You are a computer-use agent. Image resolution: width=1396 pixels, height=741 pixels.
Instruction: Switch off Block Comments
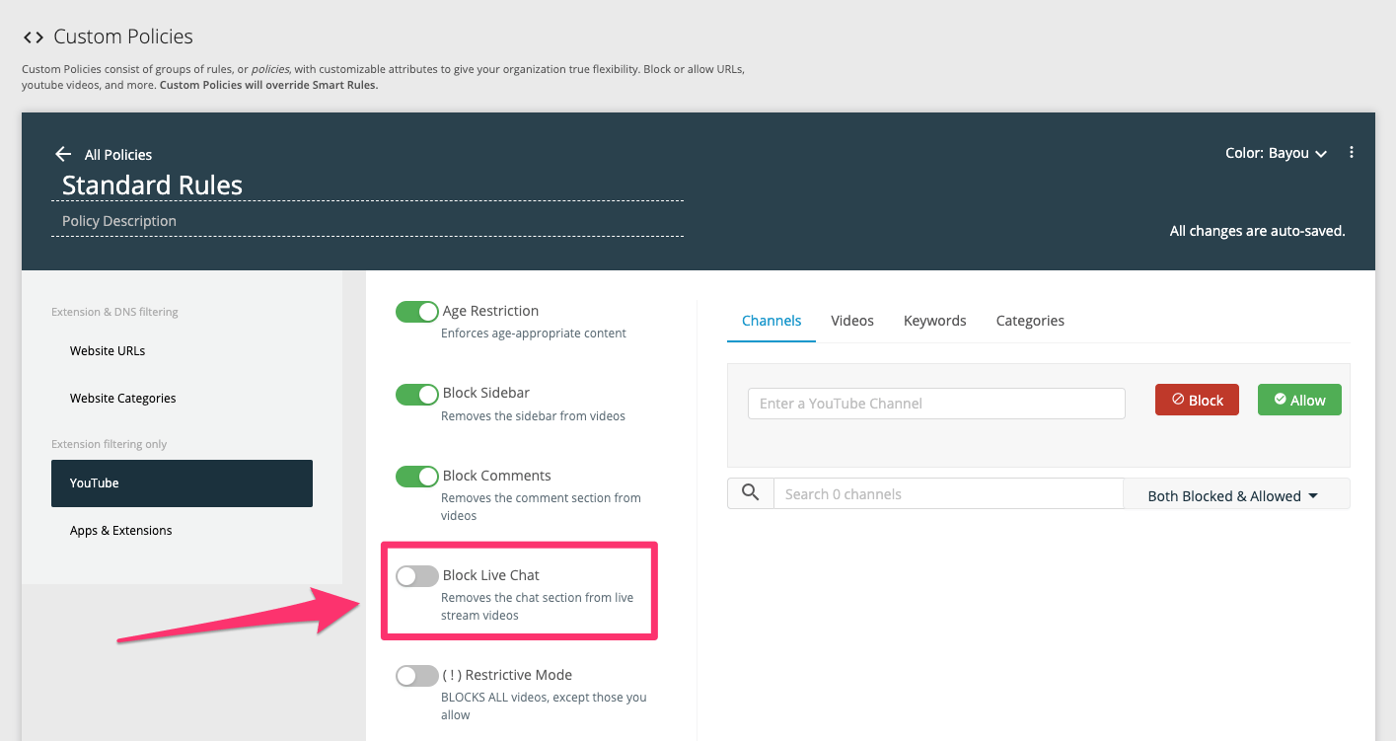(x=417, y=477)
